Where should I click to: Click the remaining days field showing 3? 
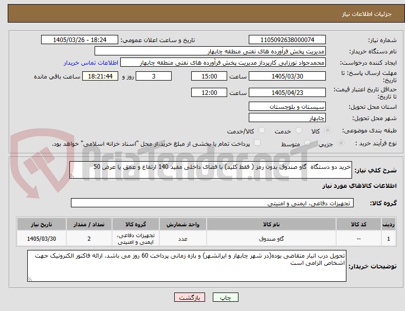pos(154,76)
